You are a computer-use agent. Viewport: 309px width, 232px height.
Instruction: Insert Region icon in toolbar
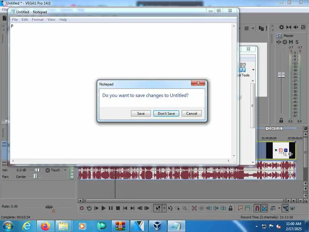[x=247, y=208]
